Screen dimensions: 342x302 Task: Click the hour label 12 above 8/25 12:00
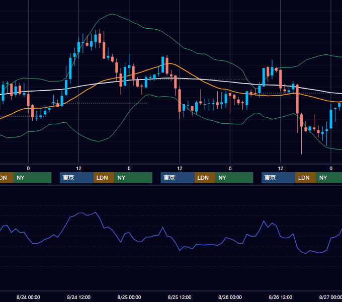coord(180,169)
